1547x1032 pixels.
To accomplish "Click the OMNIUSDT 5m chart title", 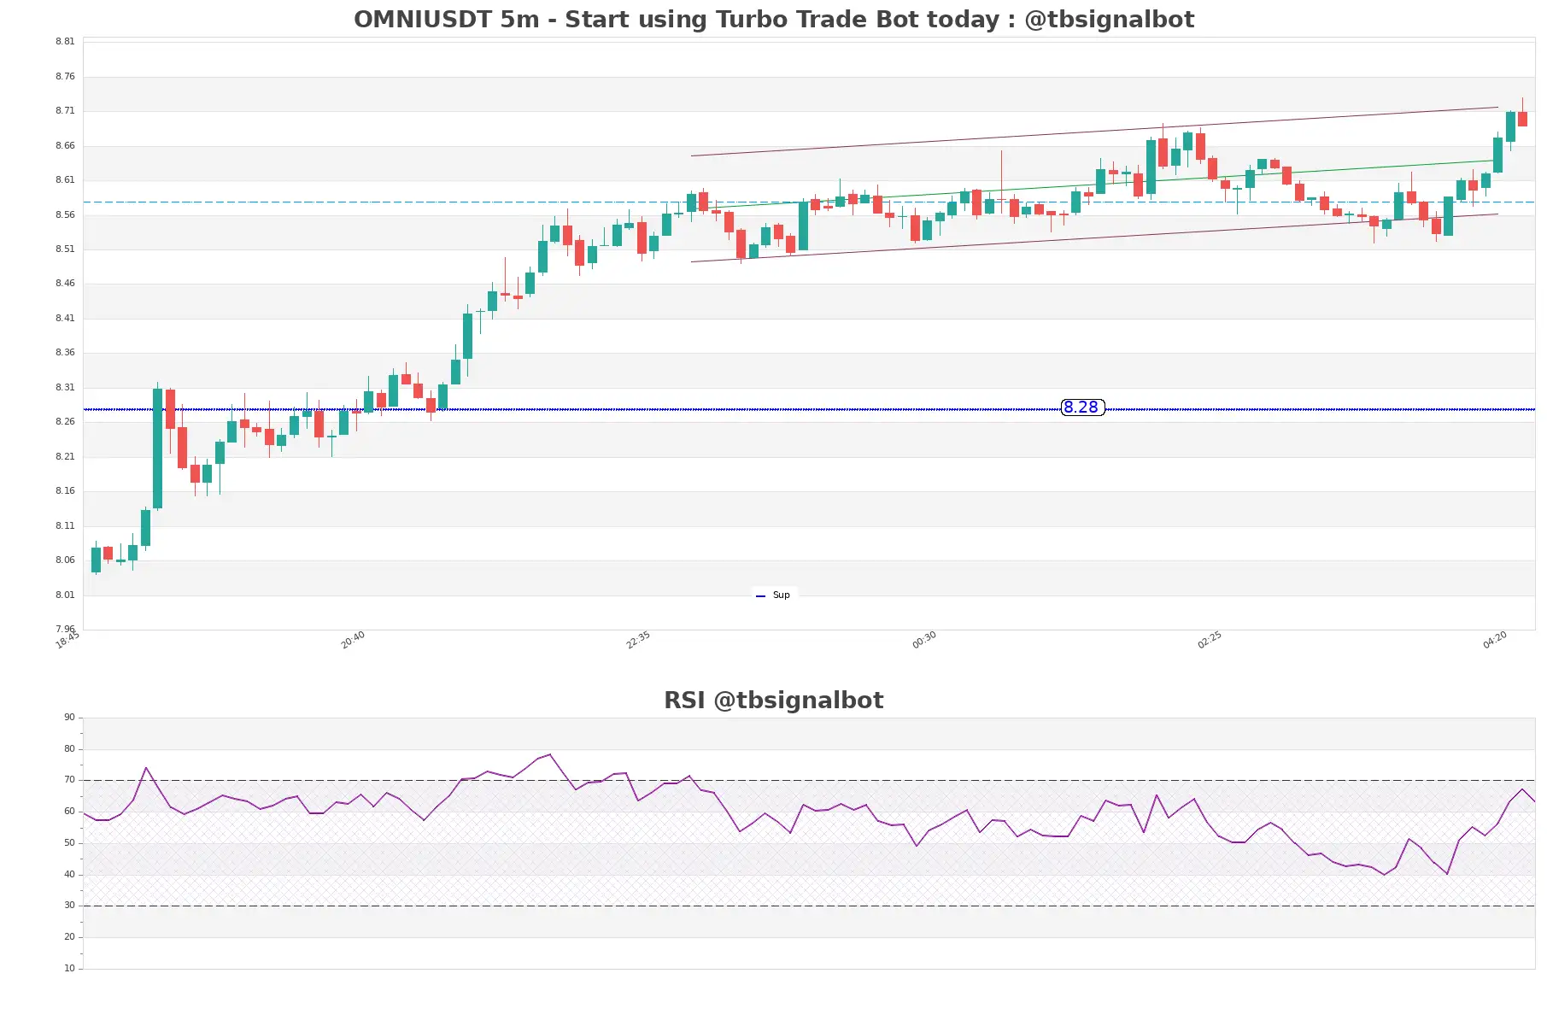I will (773, 20).
